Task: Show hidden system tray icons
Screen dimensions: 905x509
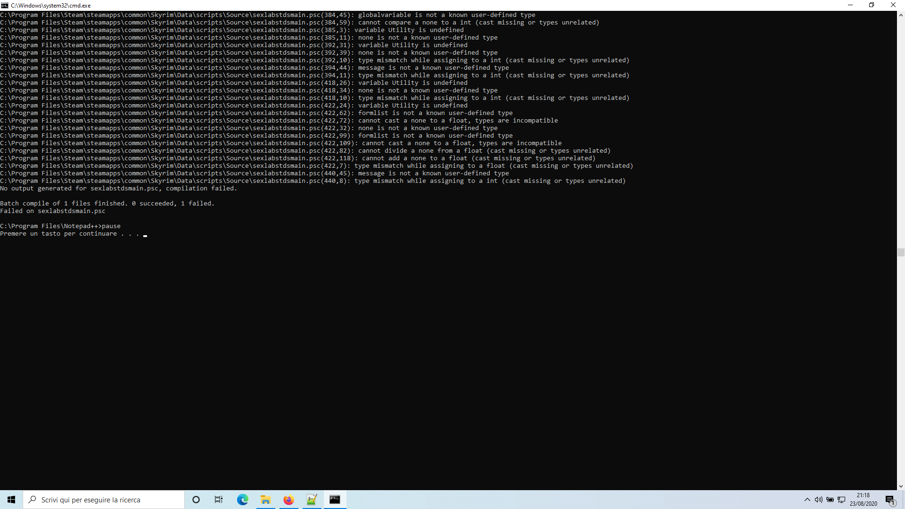Action: [807, 500]
